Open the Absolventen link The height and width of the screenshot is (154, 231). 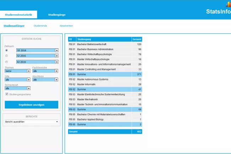coord(66,26)
